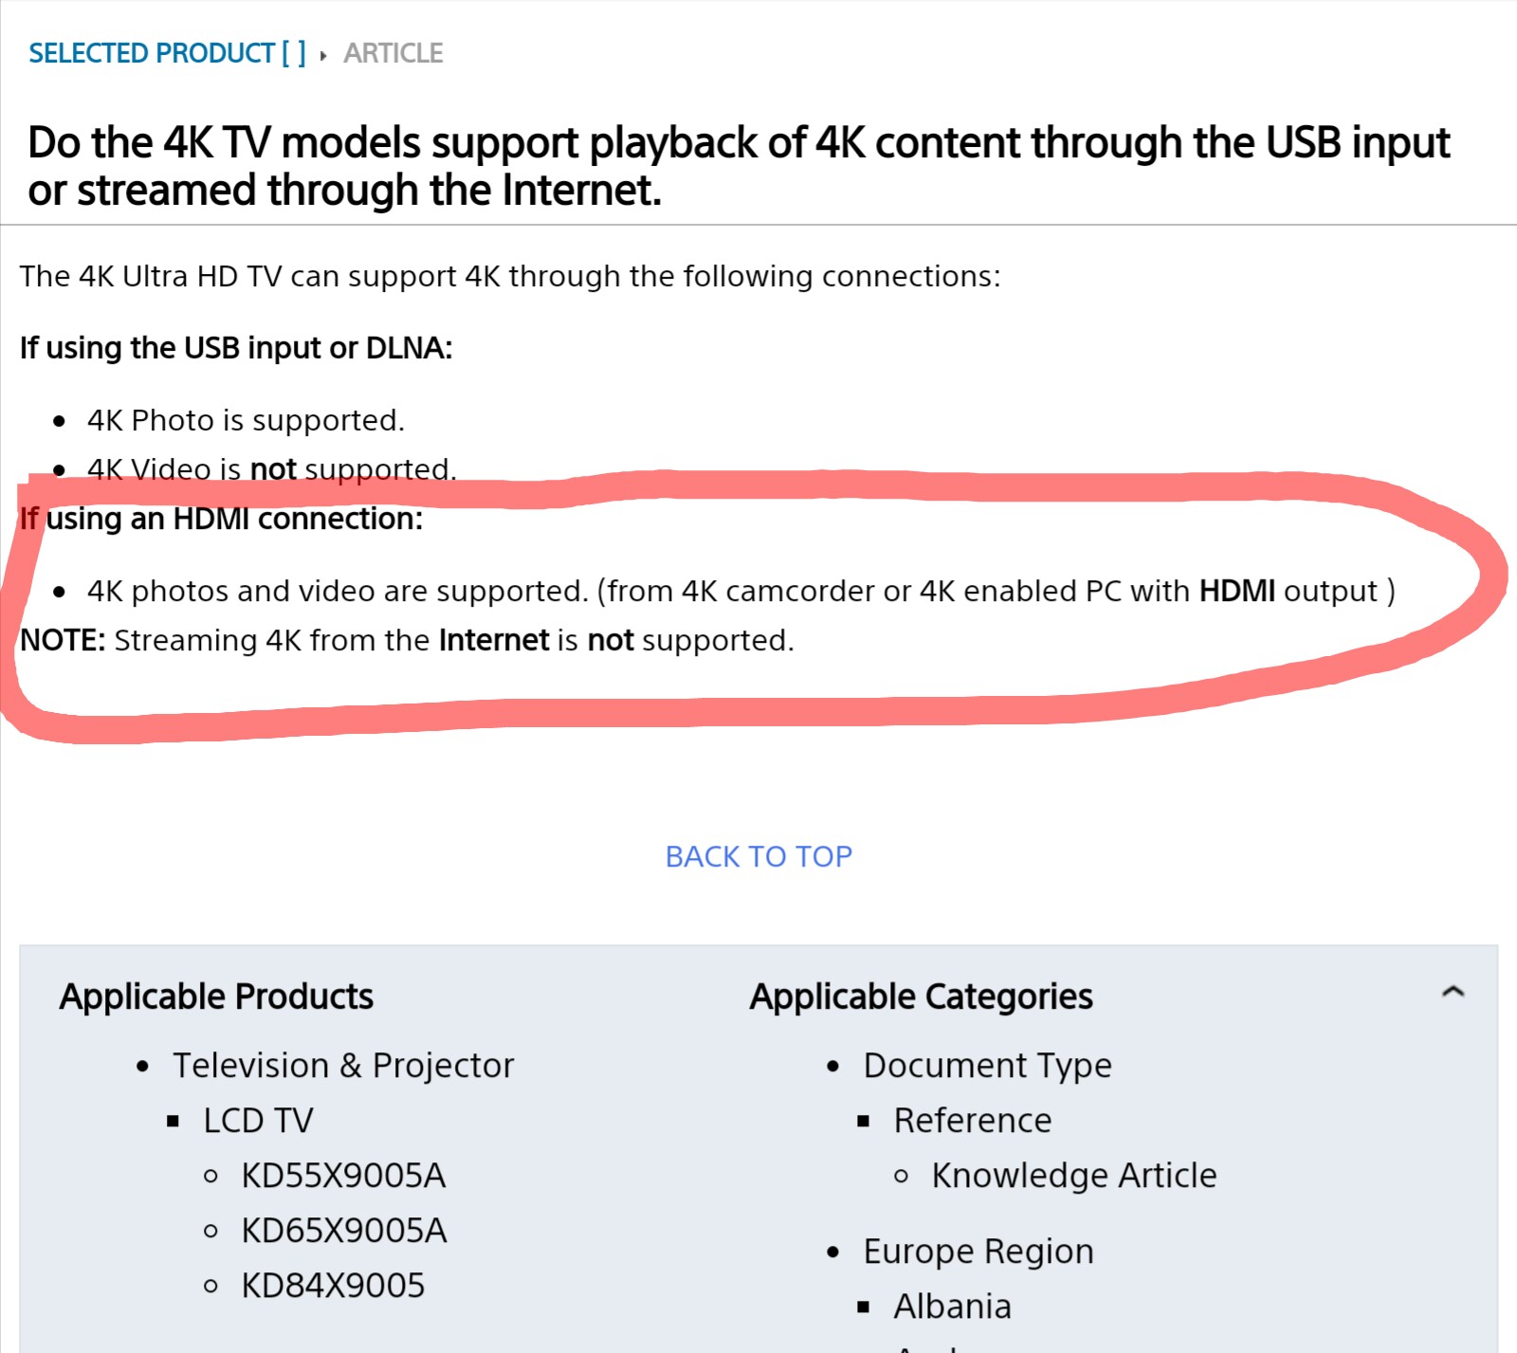This screenshot has width=1517, height=1353.
Task: Click the article title about 4K playback
Action: (739, 166)
